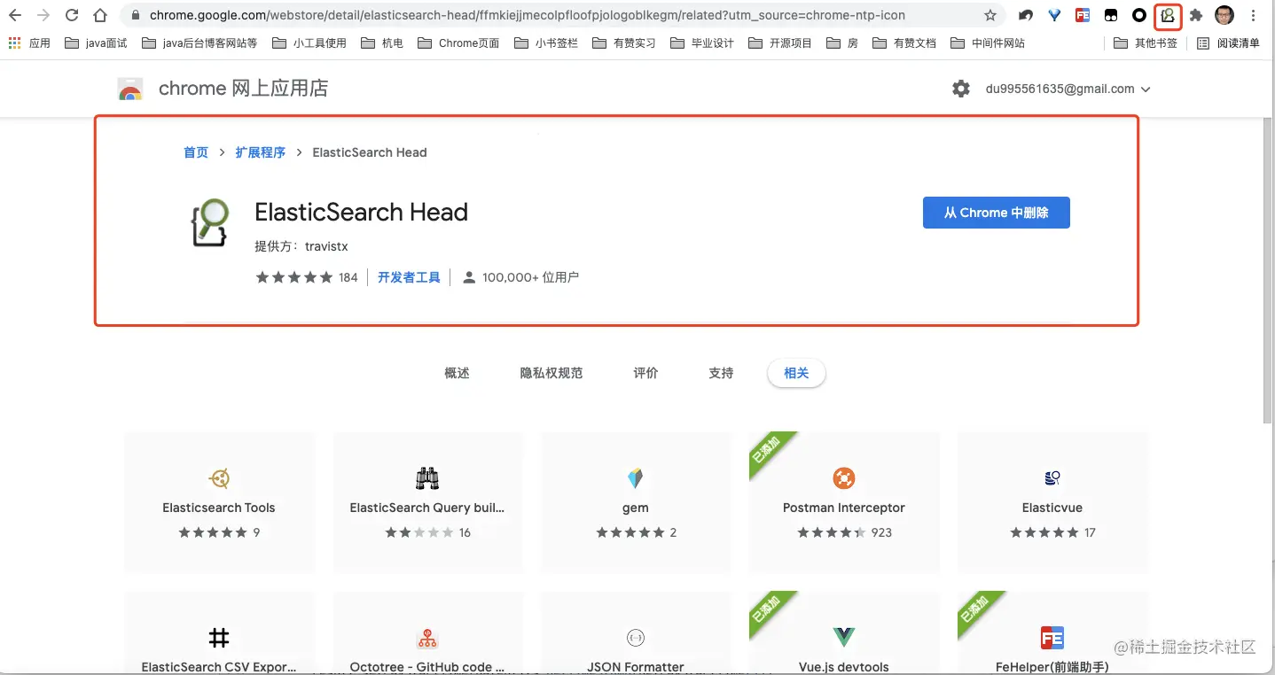
Task: Select the 相关 tab
Action: tap(796, 373)
